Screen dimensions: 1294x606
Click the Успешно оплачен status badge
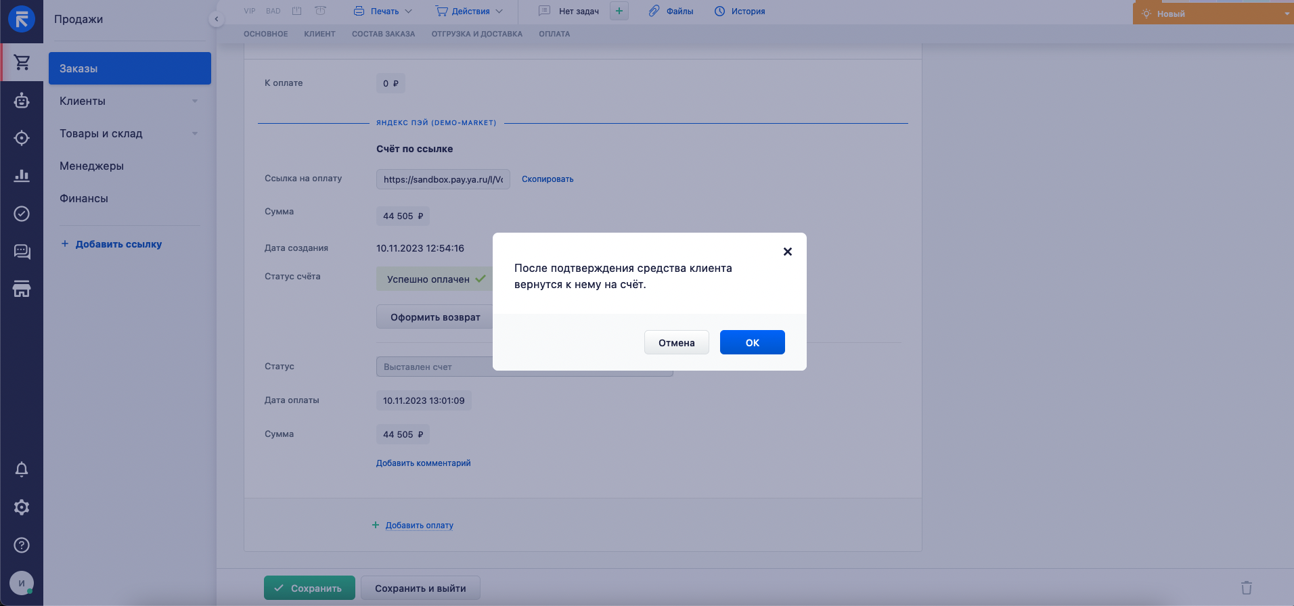(435, 279)
